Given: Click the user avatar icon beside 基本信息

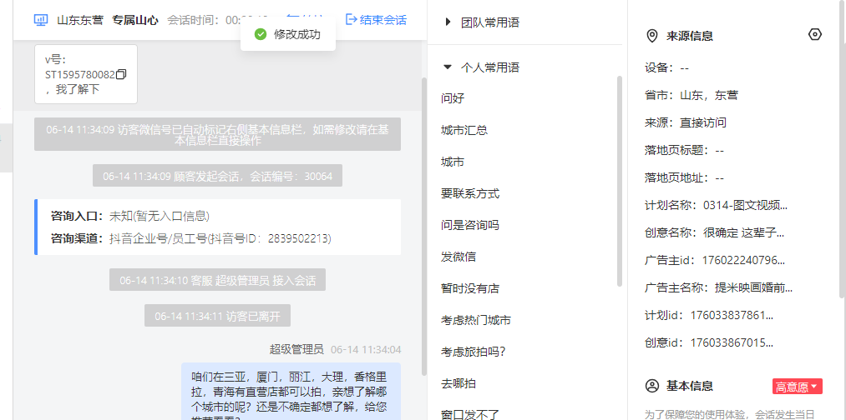Looking at the screenshot, I should click(652, 386).
